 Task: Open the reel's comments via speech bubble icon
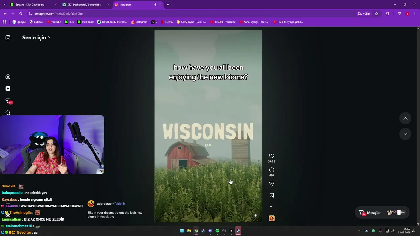[x=272, y=170]
